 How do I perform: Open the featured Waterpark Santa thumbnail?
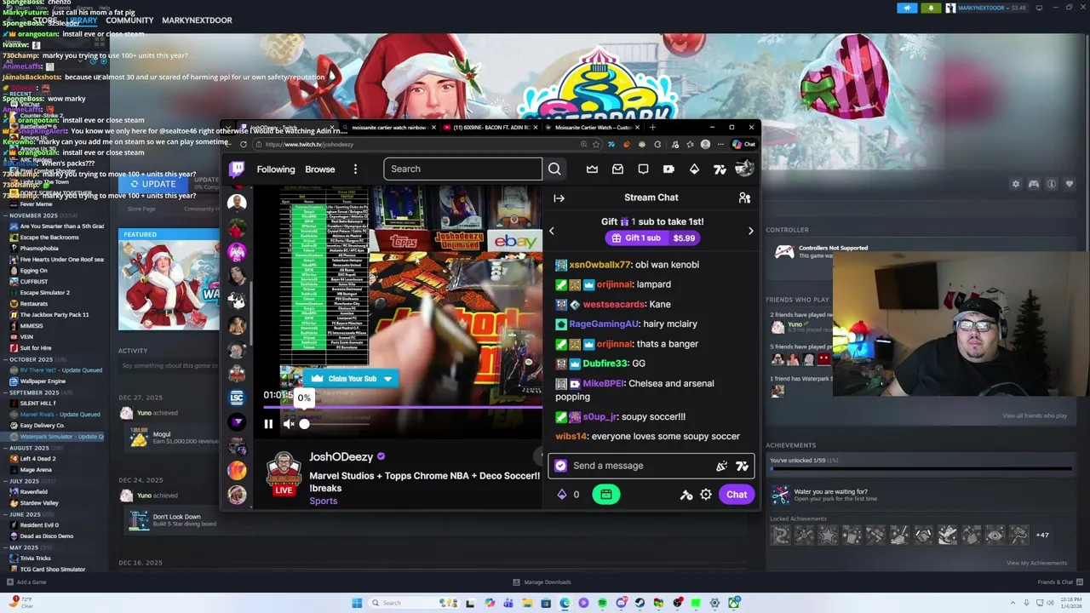coord(169,285)
